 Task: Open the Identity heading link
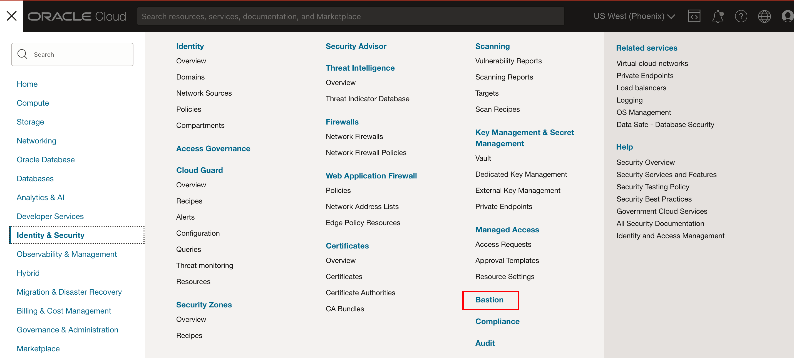(x=190, y=46)
